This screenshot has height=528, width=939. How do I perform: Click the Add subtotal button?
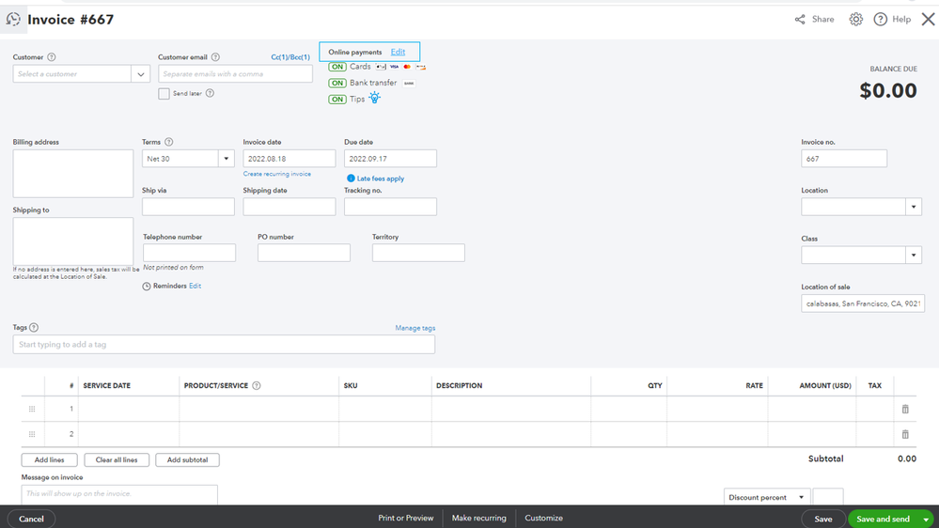point(187,459)
